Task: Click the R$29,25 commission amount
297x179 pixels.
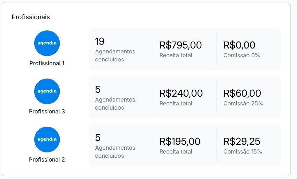Action: [x=242, y=141]
